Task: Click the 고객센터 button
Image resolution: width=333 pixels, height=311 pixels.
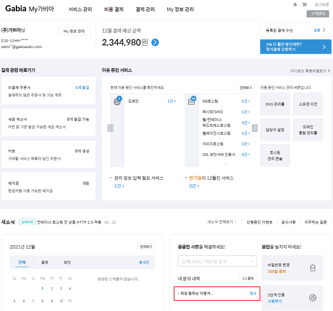Action: click(318, 14)
